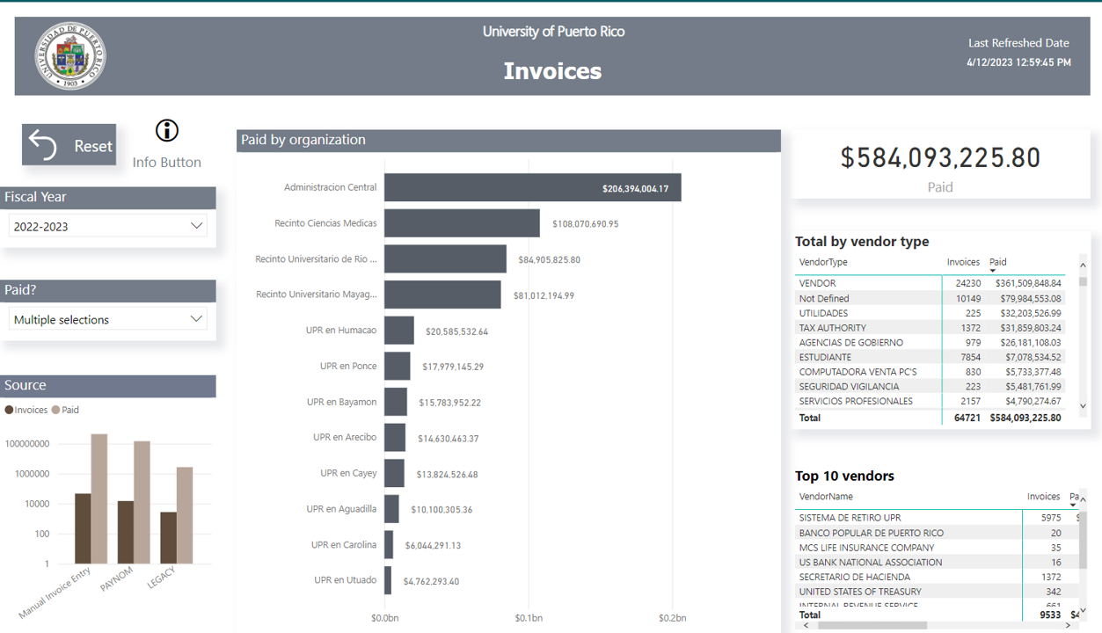Viewport: 1102px width, 633px height.
Task: Expand the Paid? filter dropdown
Action: [x=108, y=319]
